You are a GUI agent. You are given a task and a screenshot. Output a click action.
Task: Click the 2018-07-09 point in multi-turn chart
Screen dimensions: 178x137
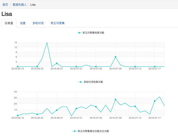(x=115, y=100)
